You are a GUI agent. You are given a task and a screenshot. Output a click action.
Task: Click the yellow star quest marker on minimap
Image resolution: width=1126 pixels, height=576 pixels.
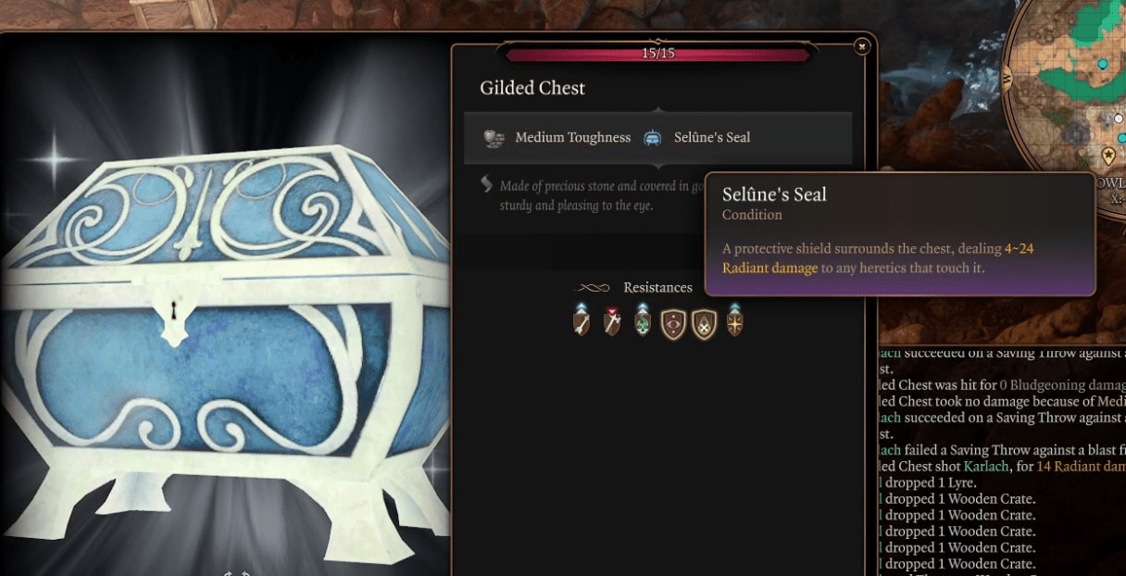coord(1108,155)
